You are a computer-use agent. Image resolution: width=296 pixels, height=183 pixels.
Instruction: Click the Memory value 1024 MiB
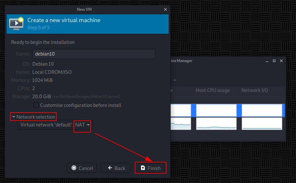(x=42, y=80)
